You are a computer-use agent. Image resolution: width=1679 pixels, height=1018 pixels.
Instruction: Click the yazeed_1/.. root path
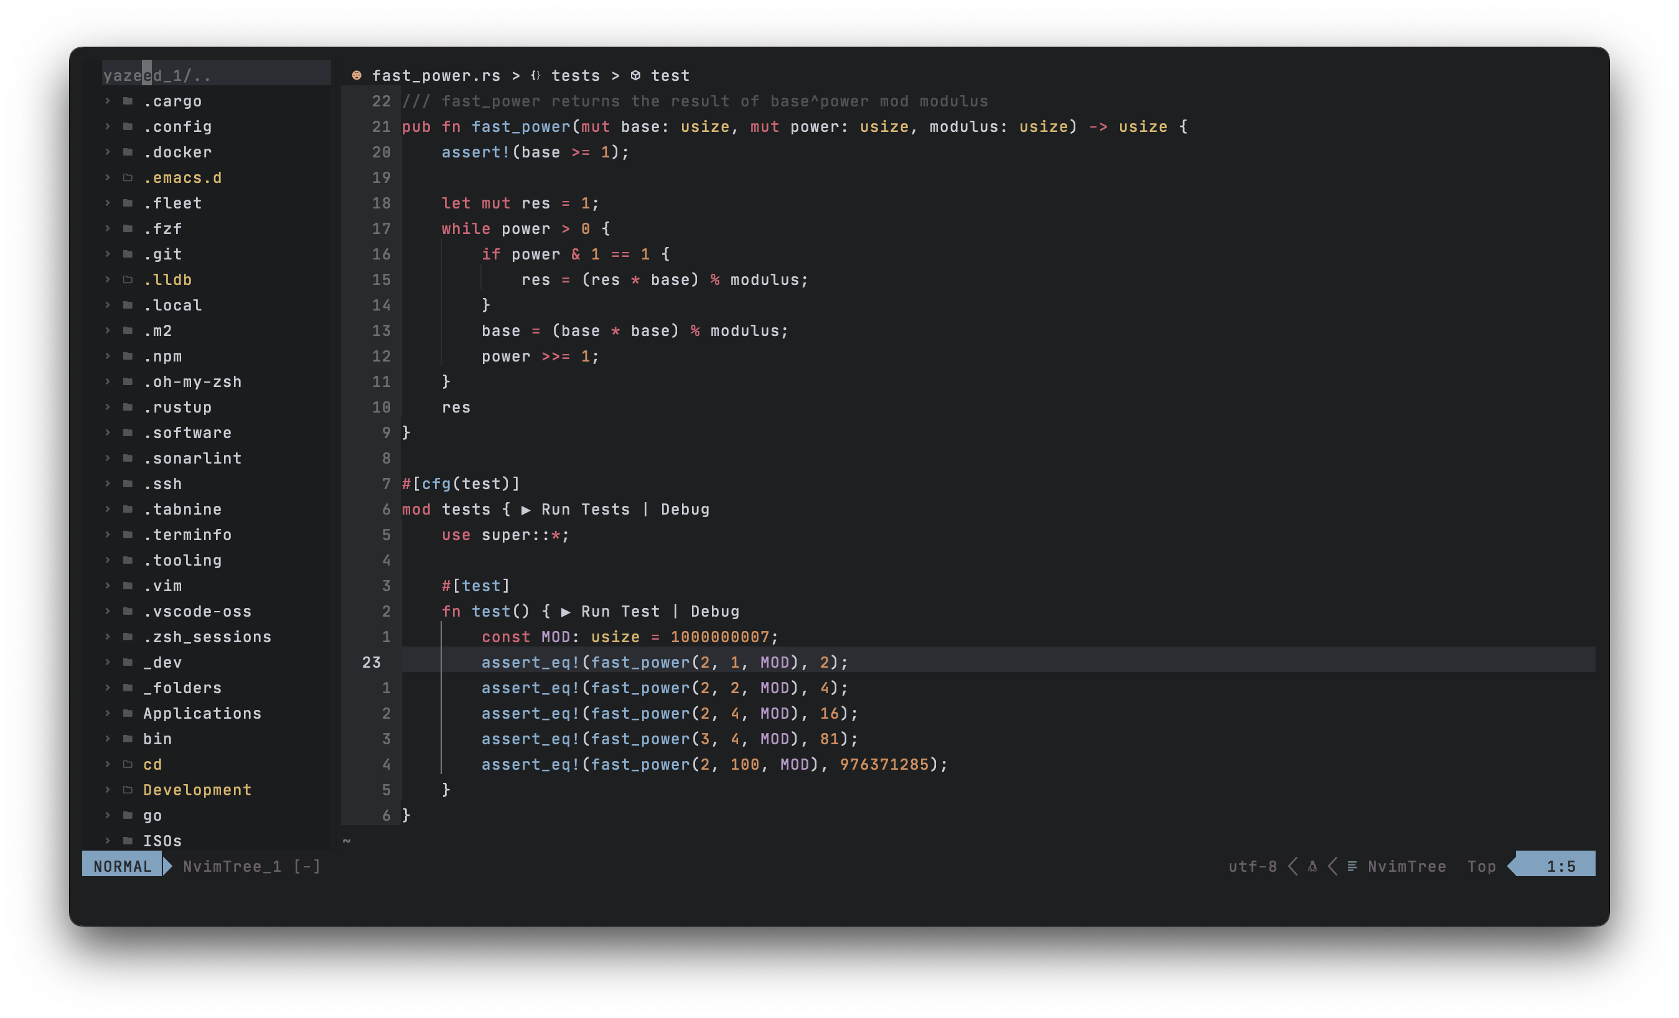click(x=157, y=76)
